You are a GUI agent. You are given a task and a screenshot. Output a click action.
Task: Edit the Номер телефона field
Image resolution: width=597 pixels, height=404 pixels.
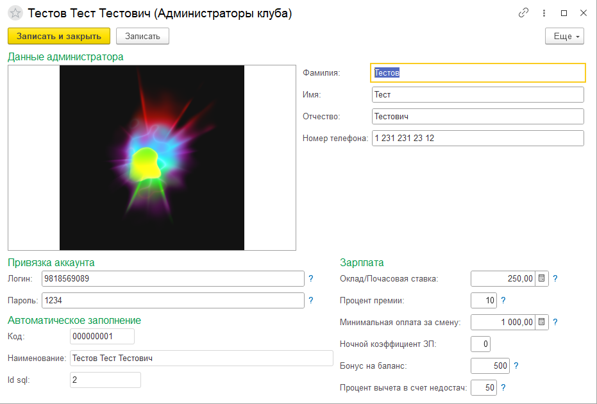[478, 138]
